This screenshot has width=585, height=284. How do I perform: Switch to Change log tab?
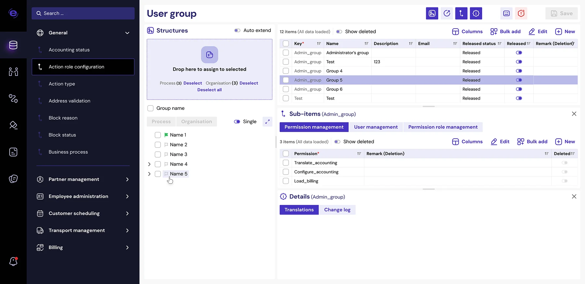[x=337, y=210]
